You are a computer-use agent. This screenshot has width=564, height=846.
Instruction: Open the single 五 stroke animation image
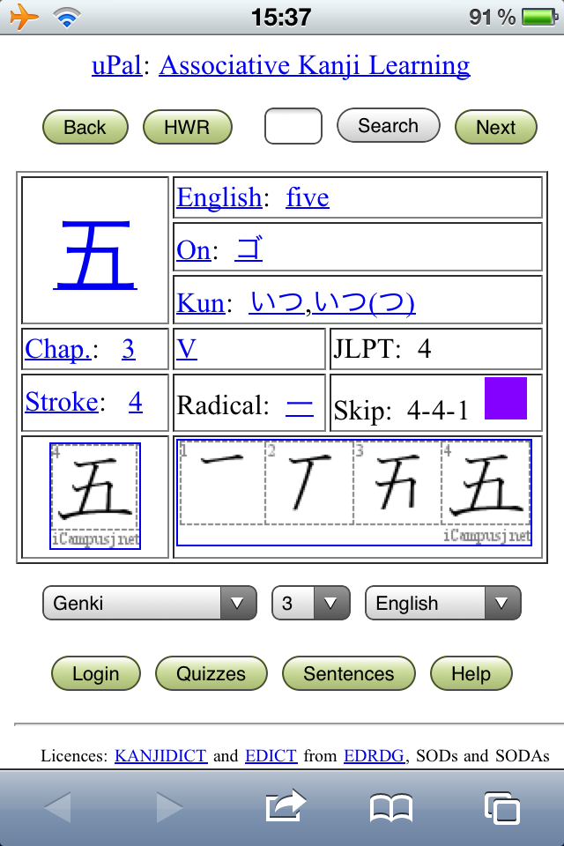(x=95, y=496)
